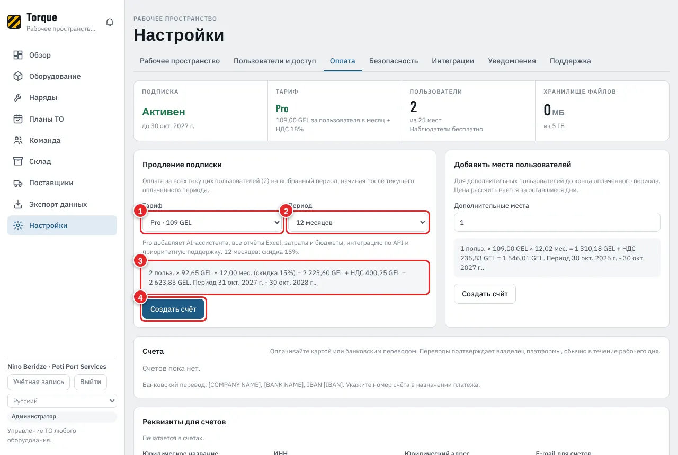
Task: Open the Безопасность tab
Action: point(394,61)
